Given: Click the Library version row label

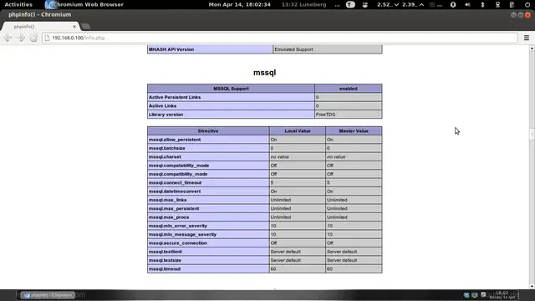Looking at the screenshot, I should point(166,115).
